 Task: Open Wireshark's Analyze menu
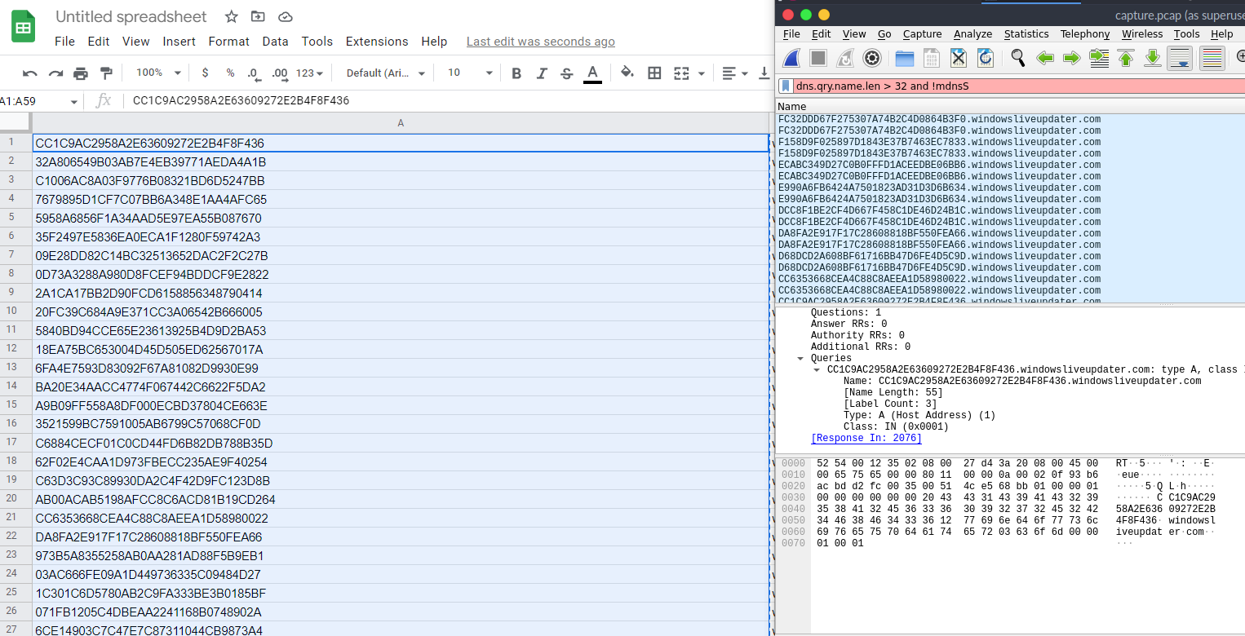973,34
